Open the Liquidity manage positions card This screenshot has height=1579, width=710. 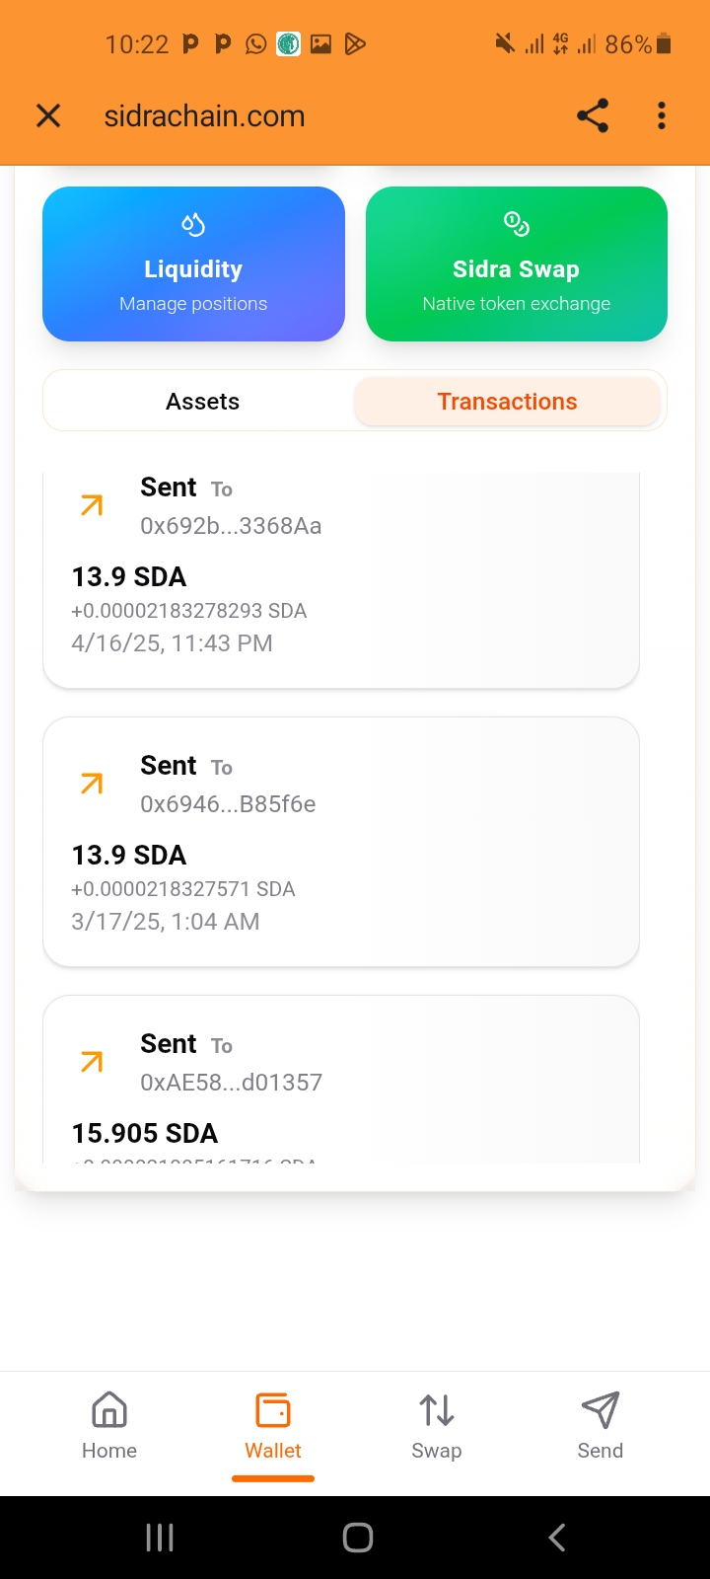click(x=193, y=264)
